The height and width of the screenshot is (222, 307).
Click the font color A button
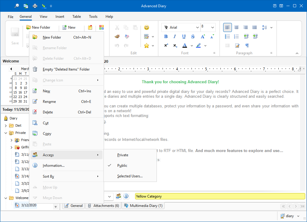[x=185, y=46]
